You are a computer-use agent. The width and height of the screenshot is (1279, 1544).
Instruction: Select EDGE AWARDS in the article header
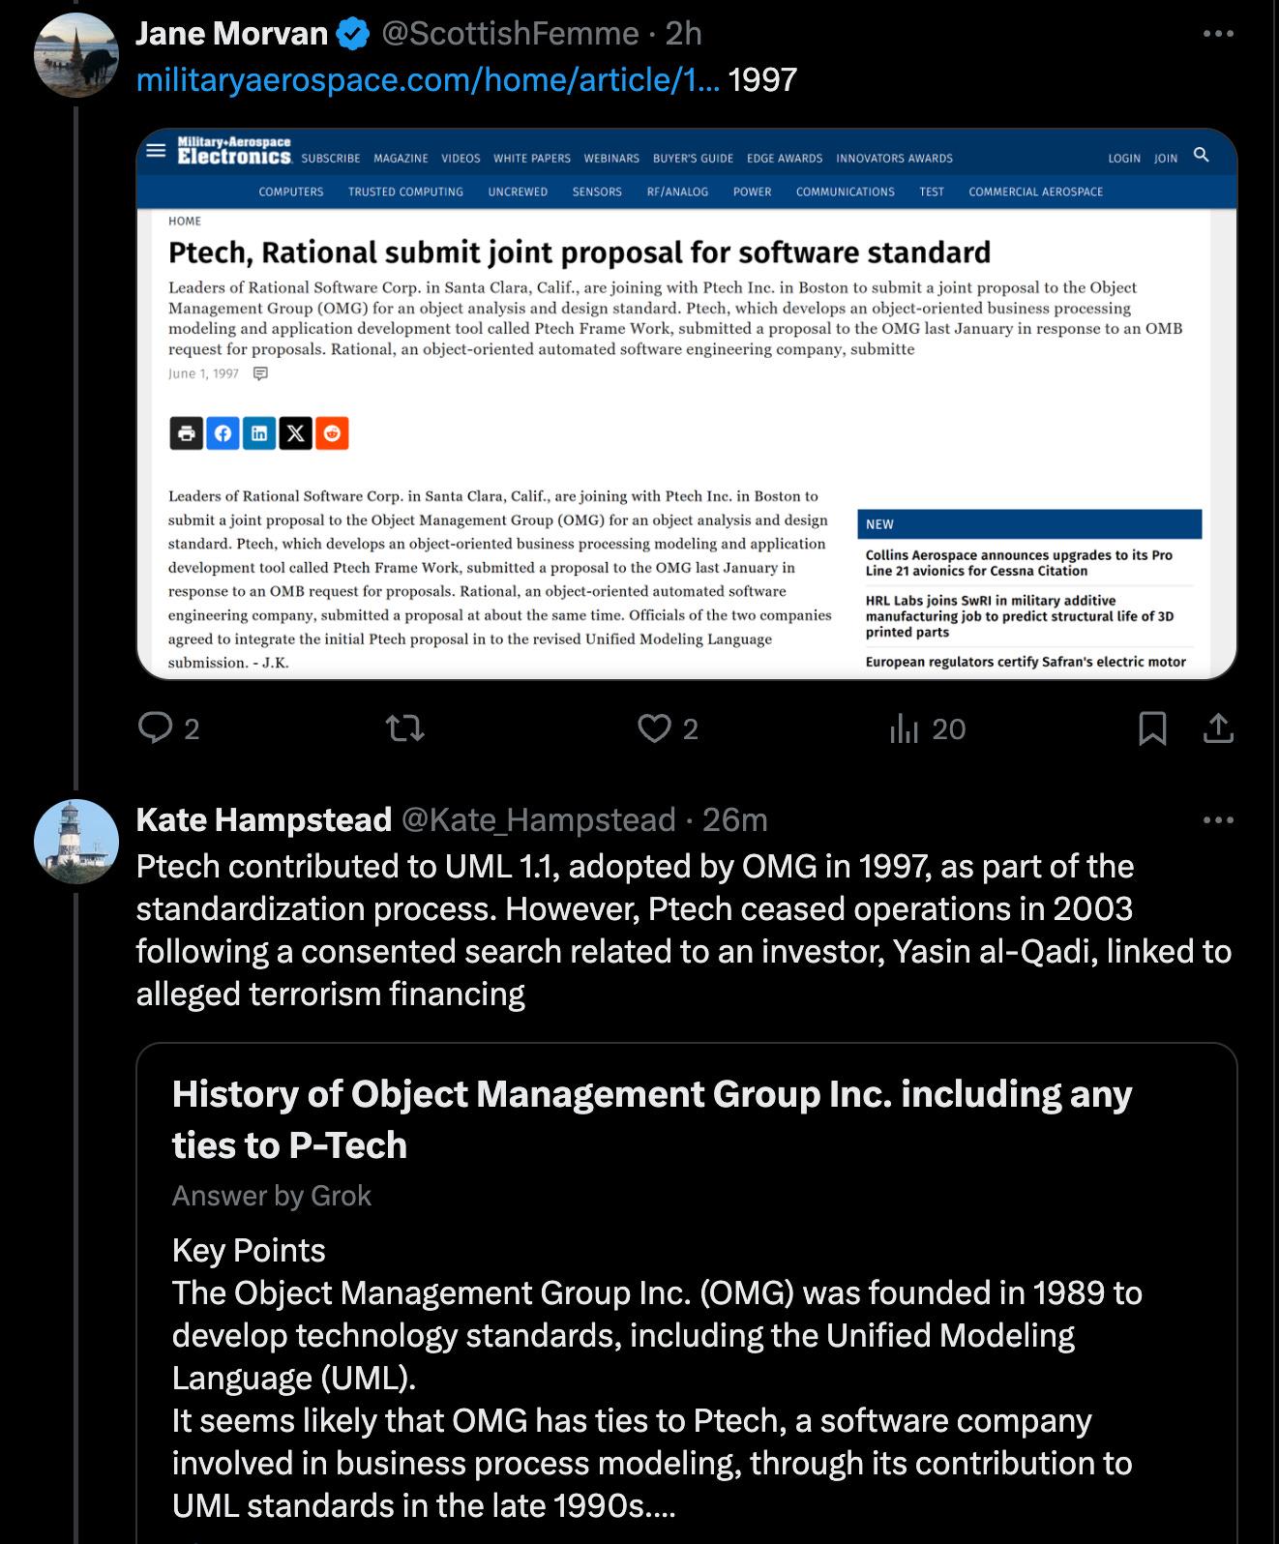[785, 159]
